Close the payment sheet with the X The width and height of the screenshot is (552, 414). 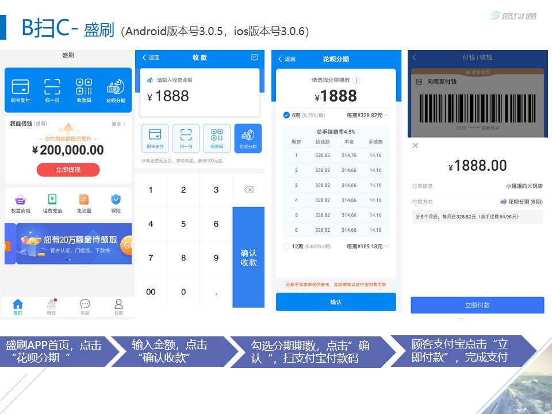tap(415, 145)
